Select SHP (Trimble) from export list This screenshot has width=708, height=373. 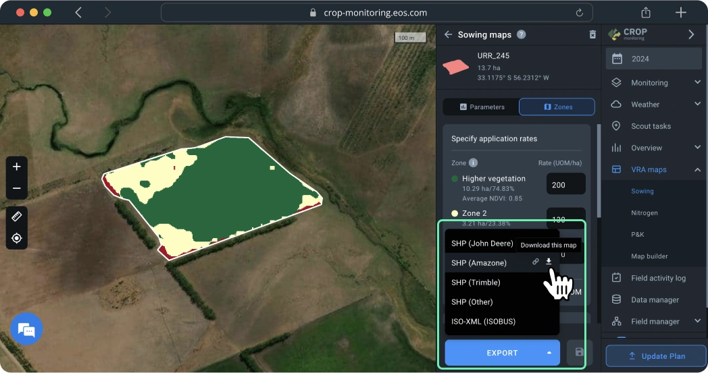tap(476, 283)
